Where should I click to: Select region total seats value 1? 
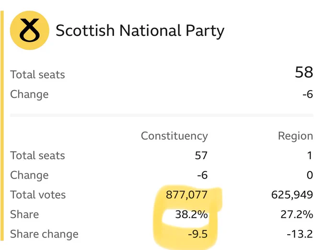pos(310,155)
